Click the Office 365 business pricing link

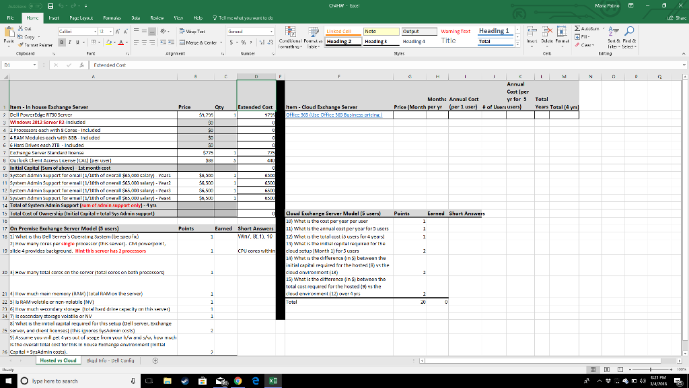[316, 115]
